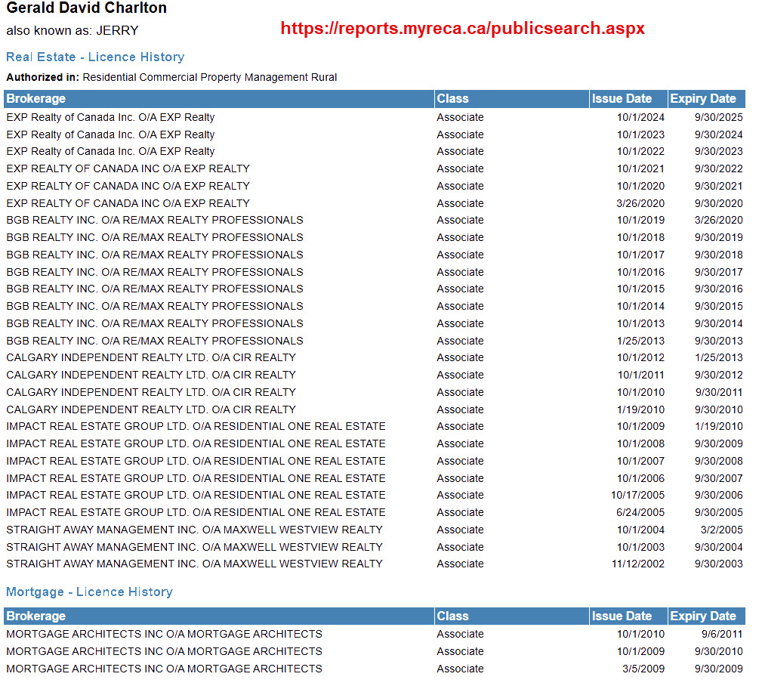Image resolution: width=759 pixels, height=689 pixels.
Task: Click Issue Date header in Real Estate table
Action: [x=628, y=99]
